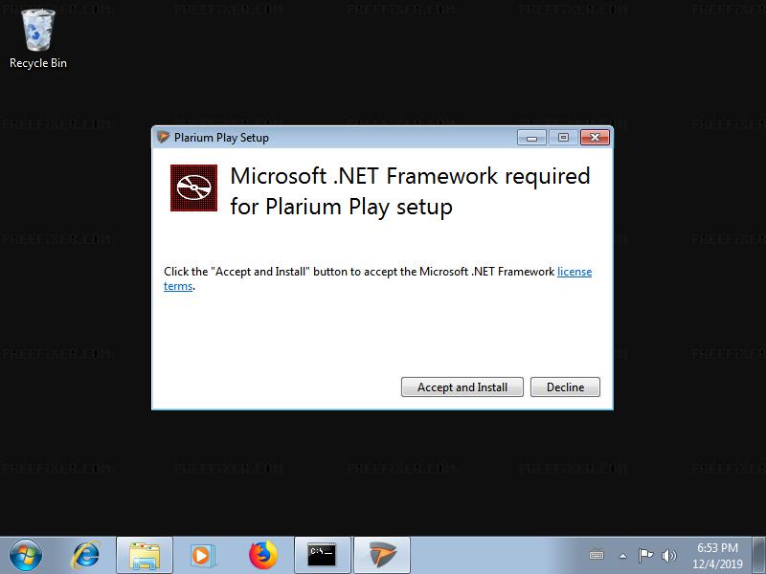Open the taskbar clock and date
The width and height of the screenshot is (766, 574).
click(x=717, y=556)
